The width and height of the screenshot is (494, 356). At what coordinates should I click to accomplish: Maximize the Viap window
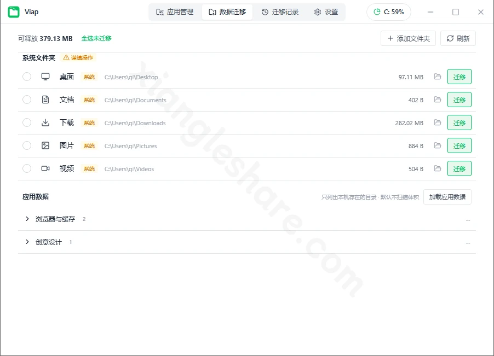[456, 12]
